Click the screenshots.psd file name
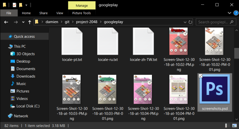239x129 pixels. [x=215, y=109]
